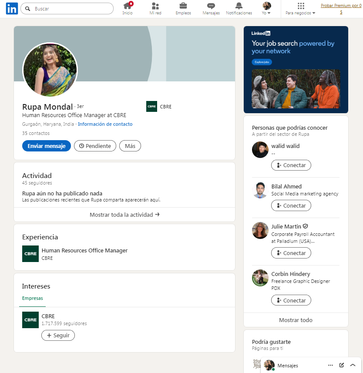This screenshot has height=373, width=363.
Task: Click Probar Premium link
Action: pyautogui.click(x=341, y=9)
